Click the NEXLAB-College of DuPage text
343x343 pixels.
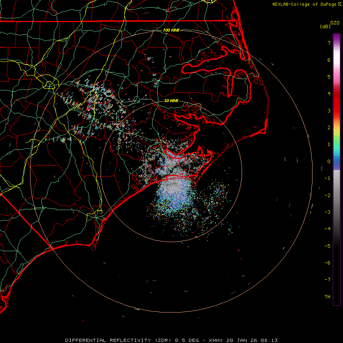[305, 5]
